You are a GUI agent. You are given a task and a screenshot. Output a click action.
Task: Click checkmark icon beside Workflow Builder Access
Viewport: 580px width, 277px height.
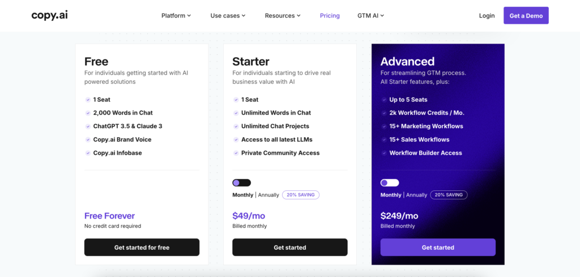[x=383, y=153]
